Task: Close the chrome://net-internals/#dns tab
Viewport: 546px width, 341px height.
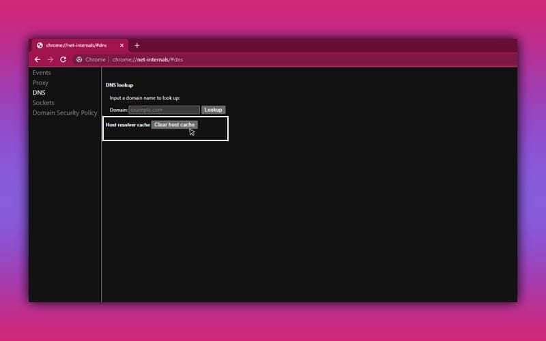Action: (x=121, y=45)
